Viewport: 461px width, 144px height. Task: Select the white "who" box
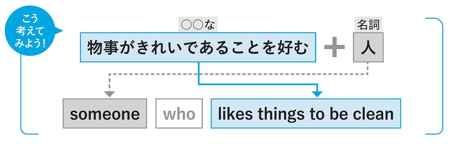(179, 114)
